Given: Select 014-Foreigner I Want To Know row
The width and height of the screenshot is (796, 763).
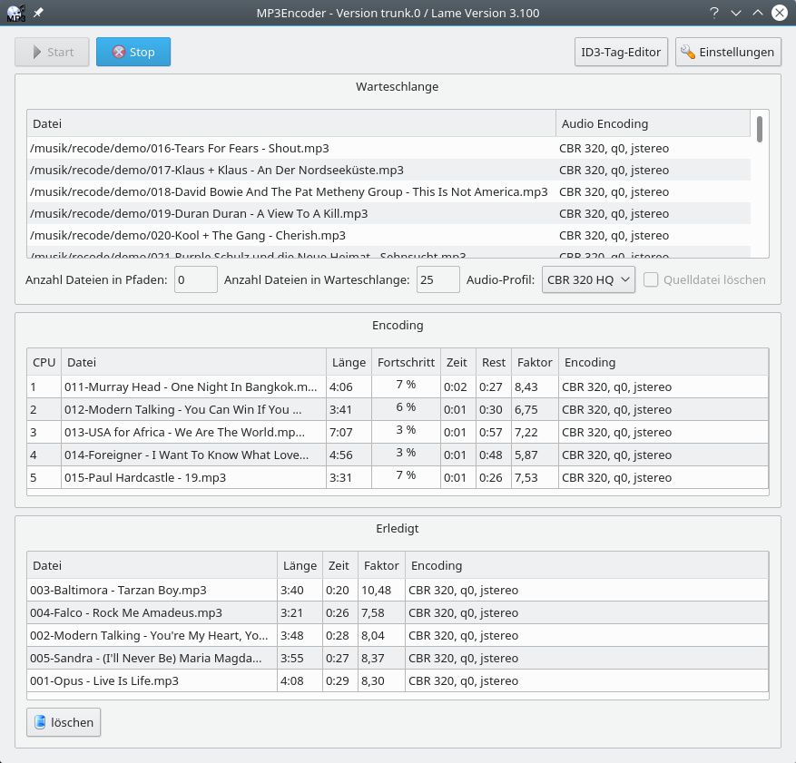Looking at the screenshot, I should (398, 455).
